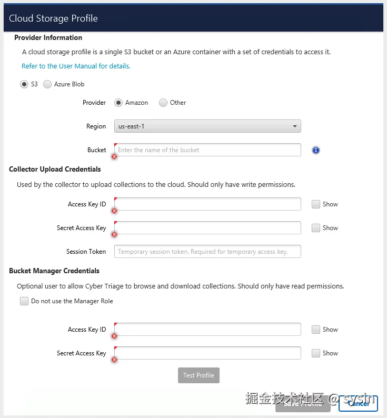The width and height of the screenshot is (387, 418).
Task: Click Collector Access Key ID error icon
Action: tap(114, 211)
